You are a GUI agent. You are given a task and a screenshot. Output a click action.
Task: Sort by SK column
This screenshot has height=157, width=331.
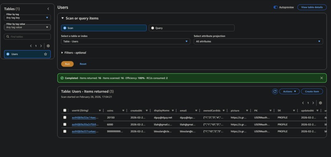point(294,110)
